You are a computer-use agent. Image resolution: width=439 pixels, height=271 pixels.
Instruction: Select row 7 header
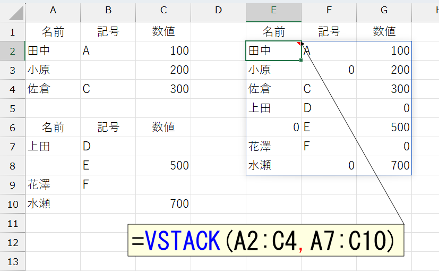click(x=12, y=147)
